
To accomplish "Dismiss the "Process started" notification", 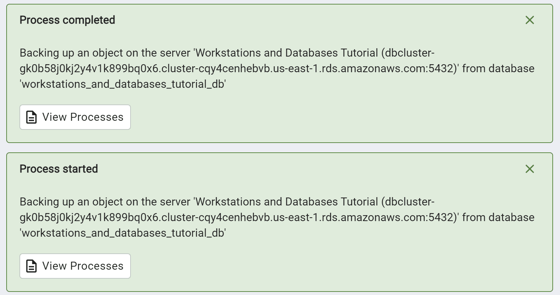I will [529, 169].
